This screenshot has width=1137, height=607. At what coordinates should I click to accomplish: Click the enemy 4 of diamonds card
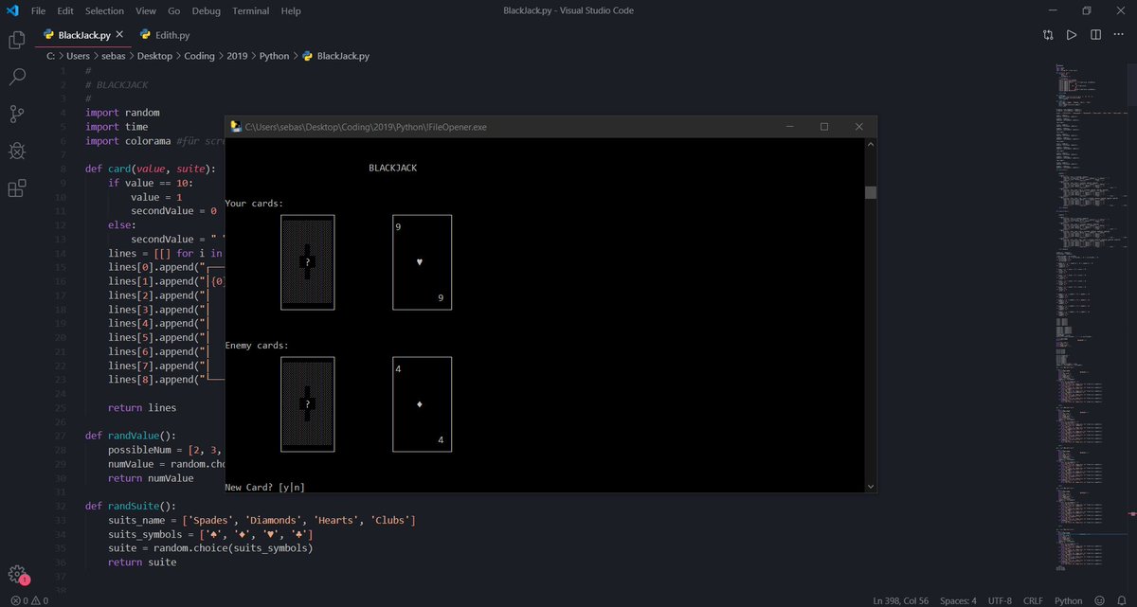point(423,404)
